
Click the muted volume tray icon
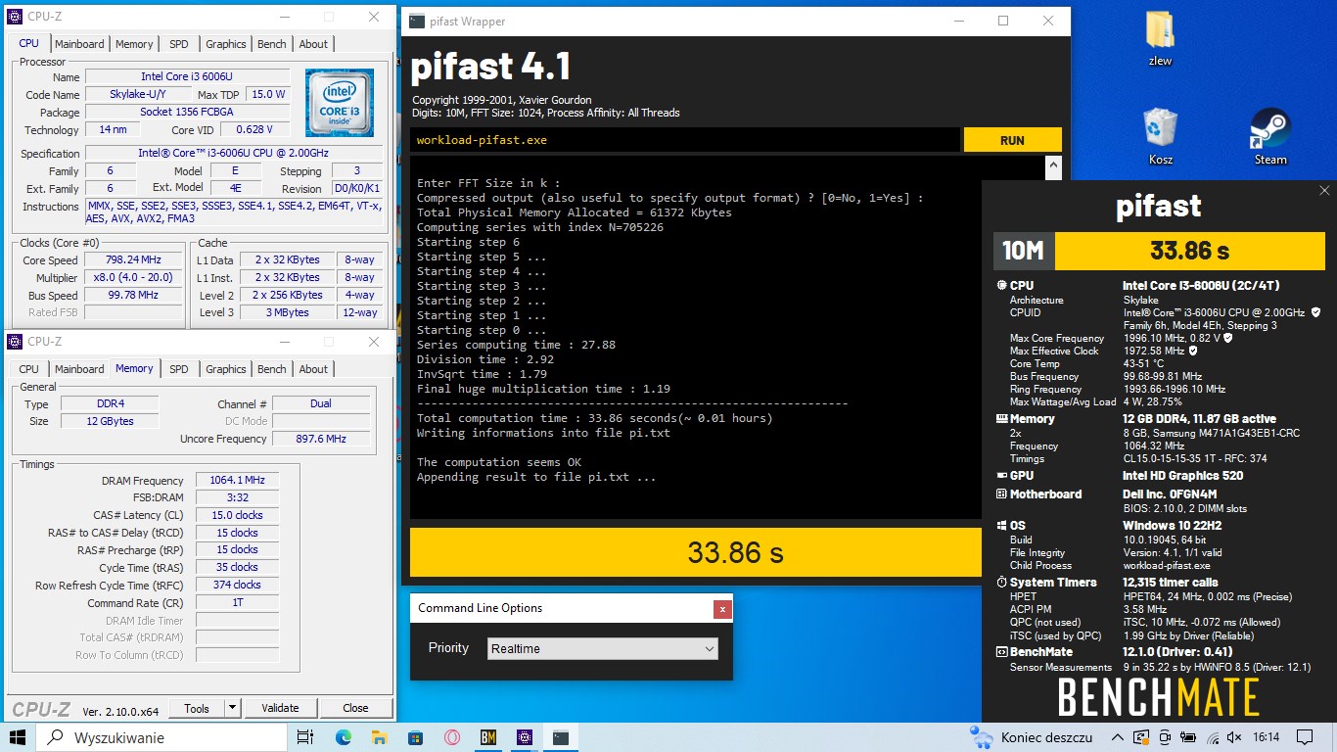click(x=1235, y=737)
